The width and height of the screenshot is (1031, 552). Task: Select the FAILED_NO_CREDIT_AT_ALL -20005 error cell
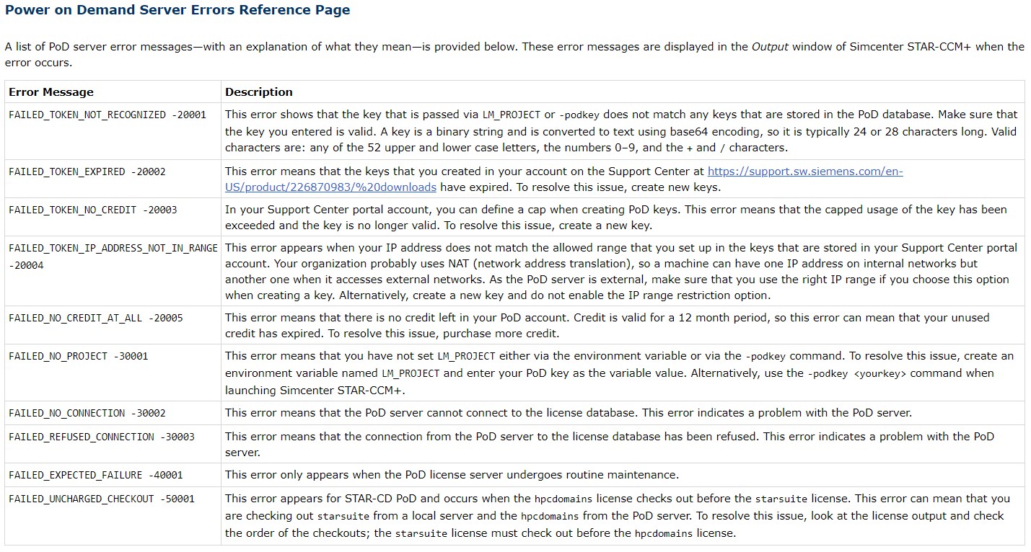(x=95, y=318)
